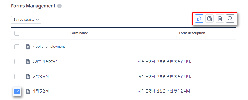This screenshot has width=248, height=100.
Task: Click the copy form icon
Action: [x=210, y=19]
